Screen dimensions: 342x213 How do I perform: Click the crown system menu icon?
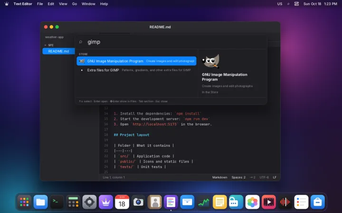point(7,4)
